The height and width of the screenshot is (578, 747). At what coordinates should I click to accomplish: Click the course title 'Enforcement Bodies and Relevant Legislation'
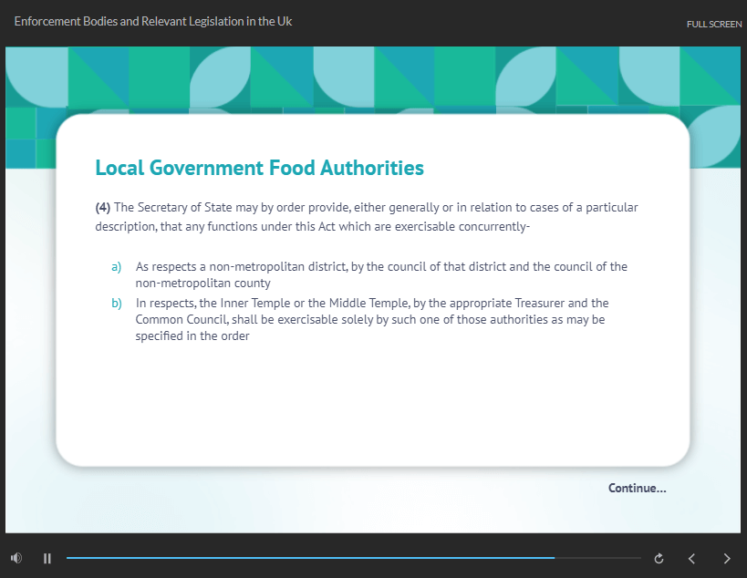(153, 21)
